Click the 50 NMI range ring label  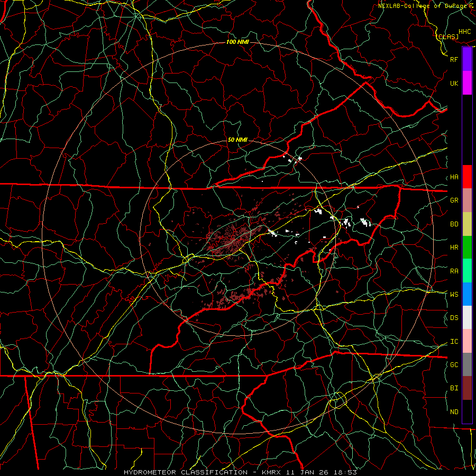point(237,140)
